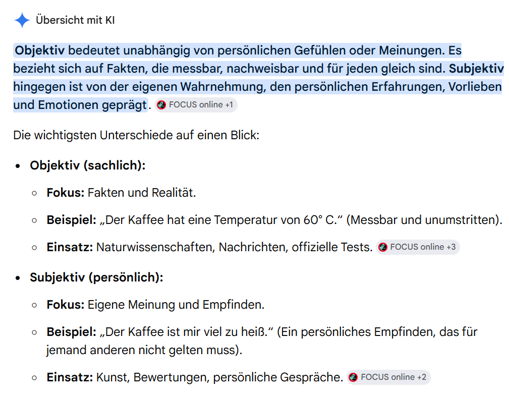The height and width of the screenshot is (397, 509).
Task: Click the highlighted phrase 'und Emotionen geprägt'
Action: (x=80, y=105)
